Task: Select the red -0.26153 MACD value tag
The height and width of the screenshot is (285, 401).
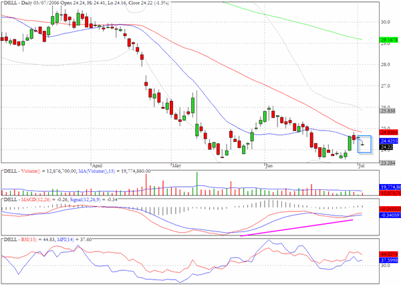Action: (x=390, y=209)
